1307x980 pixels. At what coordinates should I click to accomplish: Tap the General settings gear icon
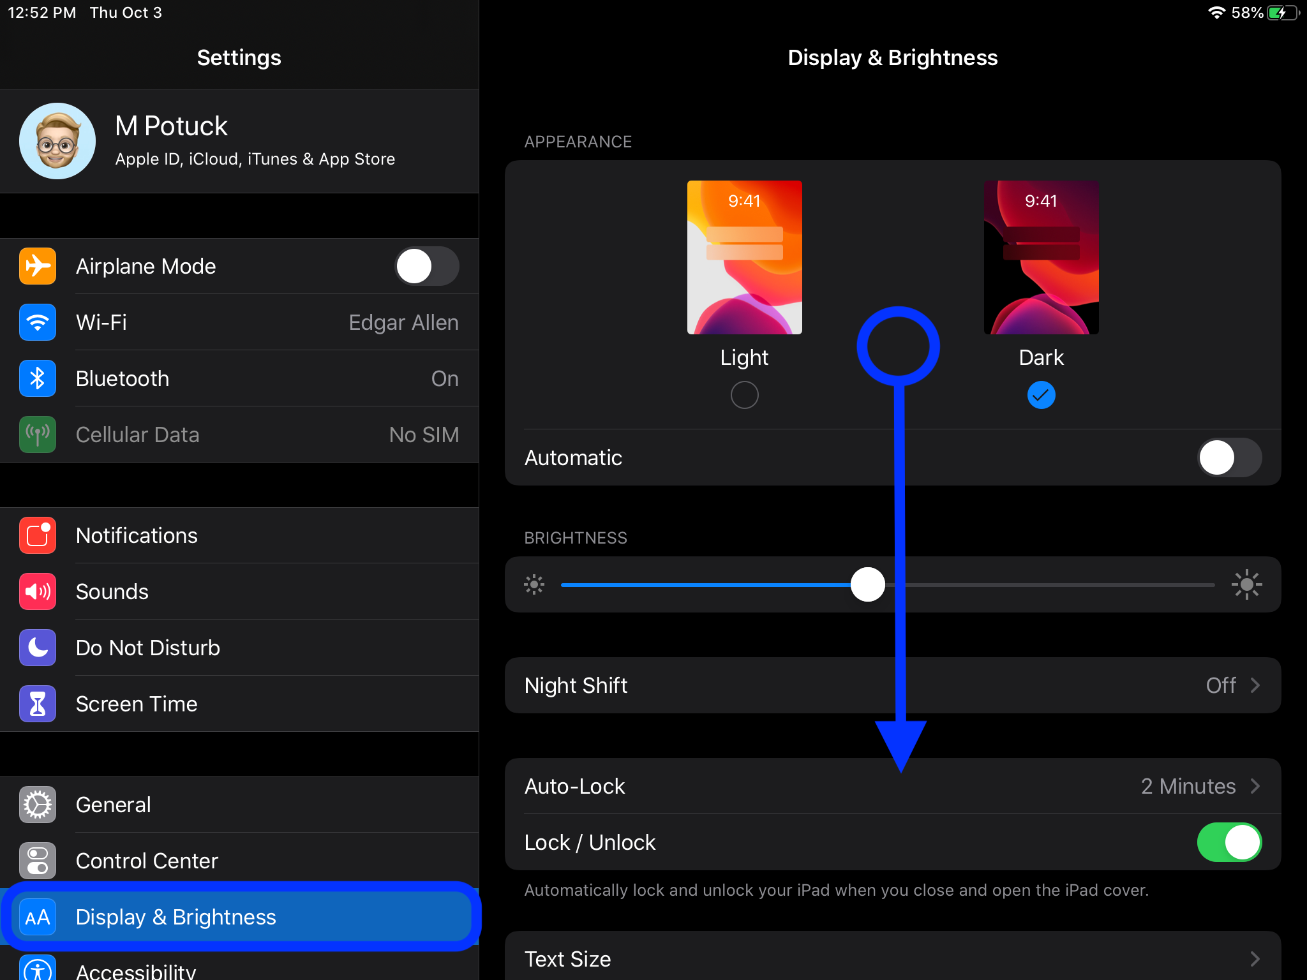click(37, 804)
